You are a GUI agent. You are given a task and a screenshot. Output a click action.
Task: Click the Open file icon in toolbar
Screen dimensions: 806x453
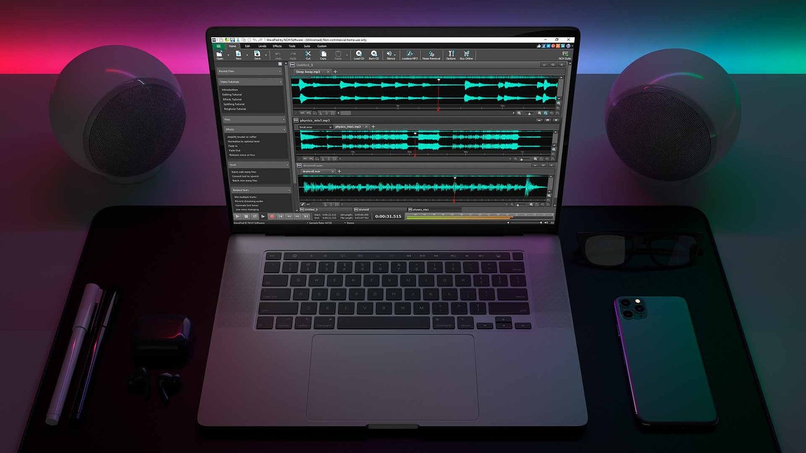pos(219,55)
